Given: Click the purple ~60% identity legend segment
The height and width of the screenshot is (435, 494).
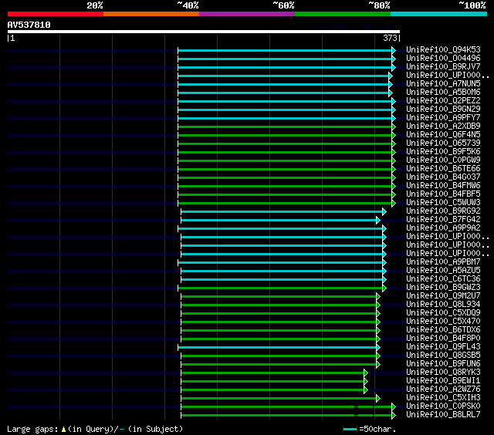Looking at the screenshot, I should point(247,13).
